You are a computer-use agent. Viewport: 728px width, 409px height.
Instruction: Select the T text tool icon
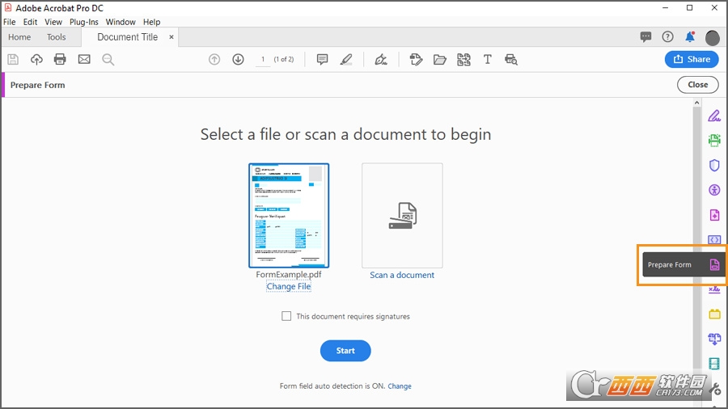[488, 59]
